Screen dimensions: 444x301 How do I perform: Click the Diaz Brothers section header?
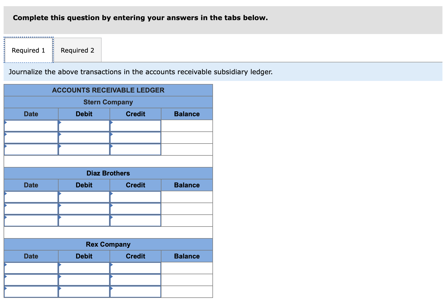coord(108,173)
